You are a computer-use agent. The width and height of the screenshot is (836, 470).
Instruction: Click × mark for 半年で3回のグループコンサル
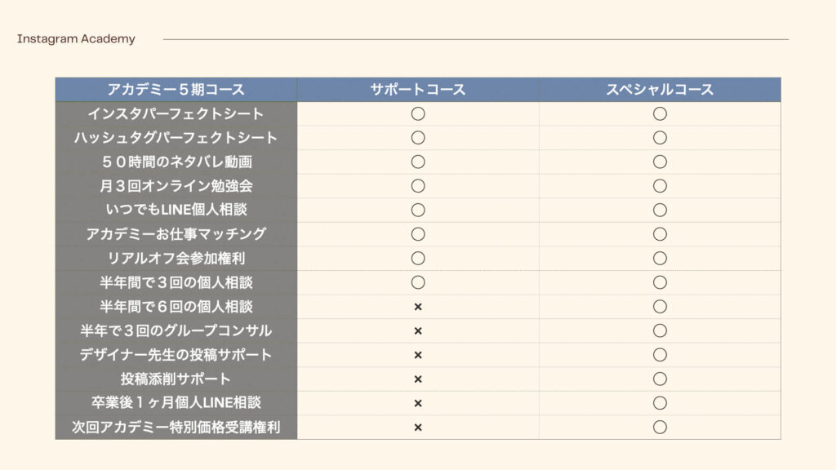pos(418,331)
